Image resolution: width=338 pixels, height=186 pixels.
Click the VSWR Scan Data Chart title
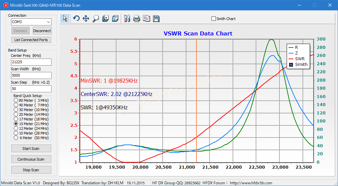(x=198, y=33)
